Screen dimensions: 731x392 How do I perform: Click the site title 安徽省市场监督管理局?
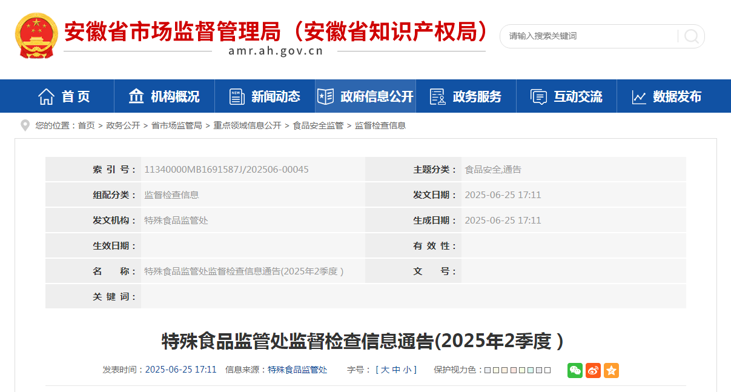pyautogui.click(x=173, y=32)
